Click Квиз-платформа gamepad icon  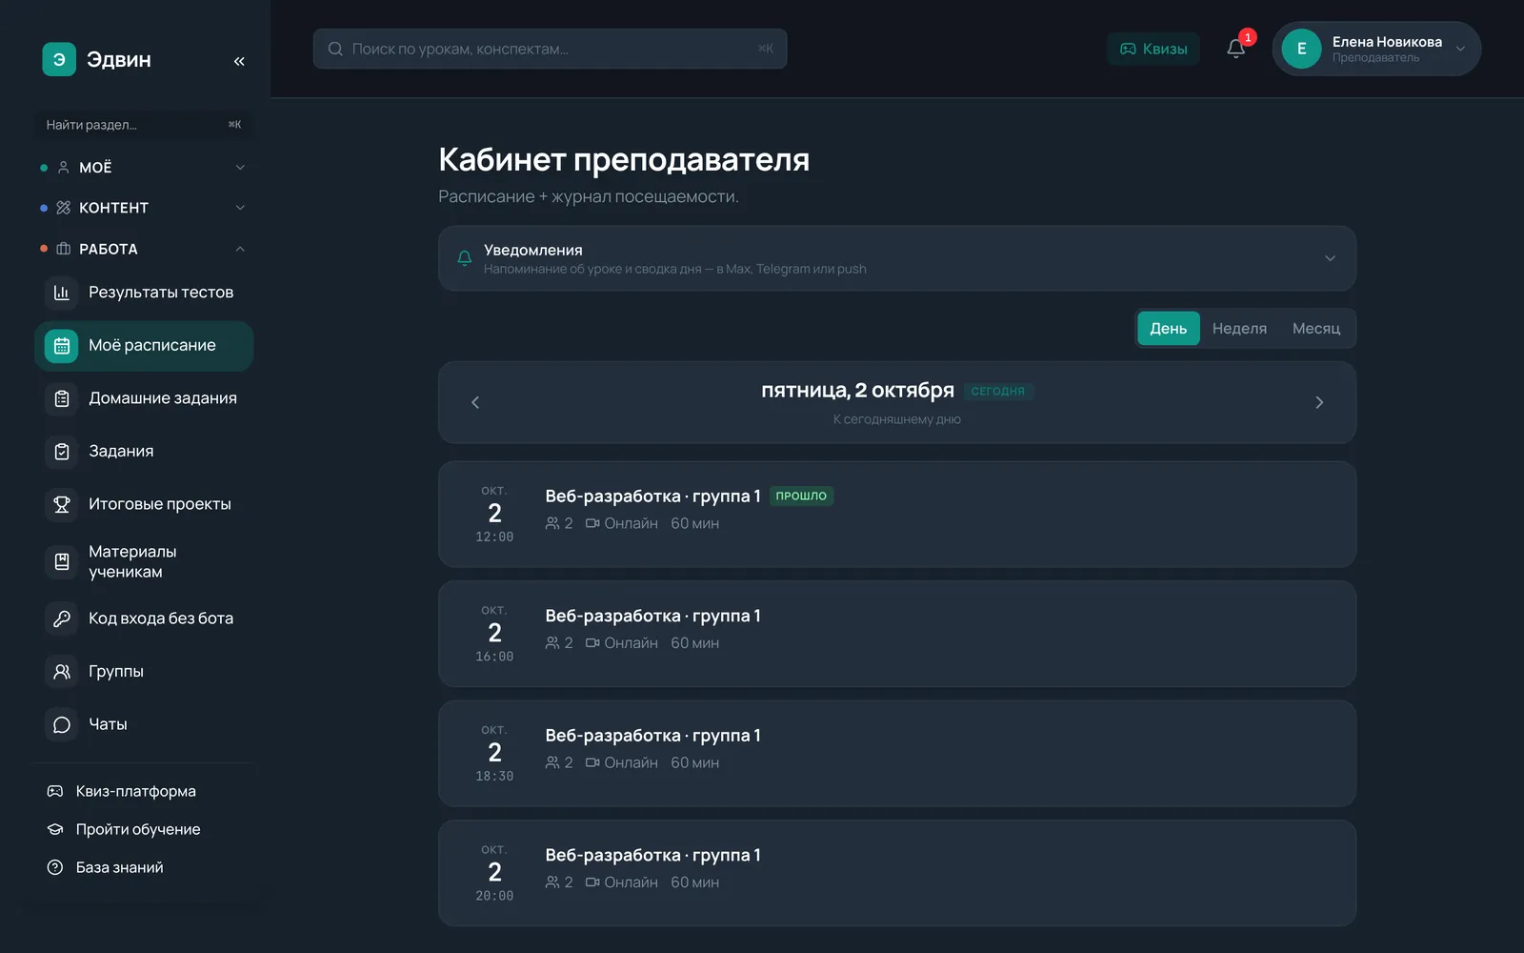[x=55, y=791]
